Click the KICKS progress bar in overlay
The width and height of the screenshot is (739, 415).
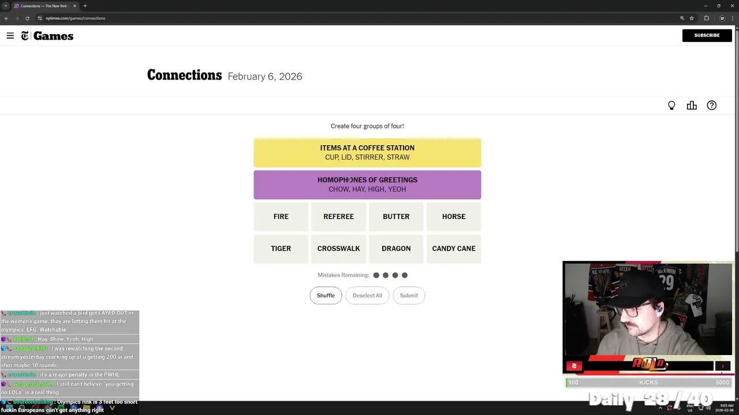pos(648,383)
